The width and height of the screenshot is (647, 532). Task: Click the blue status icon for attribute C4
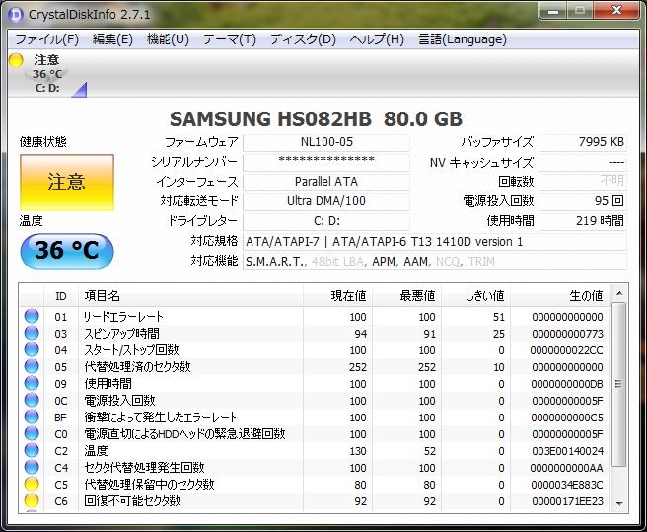[32, 468]
